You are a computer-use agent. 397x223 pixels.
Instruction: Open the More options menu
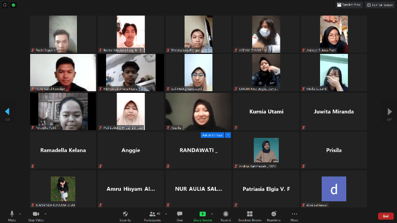coord(294,214)
